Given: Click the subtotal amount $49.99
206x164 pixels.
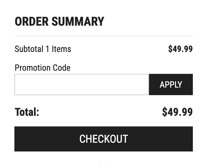Looking at the screenshot, I should (180, 49).
